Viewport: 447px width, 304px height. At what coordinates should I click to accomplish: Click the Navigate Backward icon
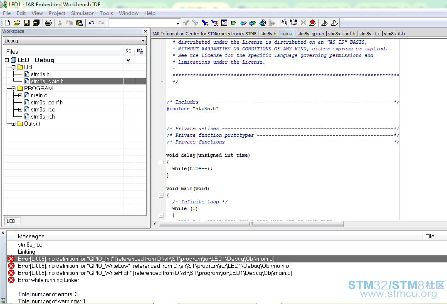click(x=262, y=23)
